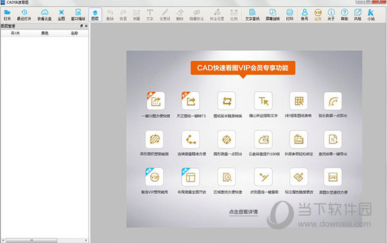
Task: Select the 窗口缩放 window zoom tool
Action: point(78,15)
